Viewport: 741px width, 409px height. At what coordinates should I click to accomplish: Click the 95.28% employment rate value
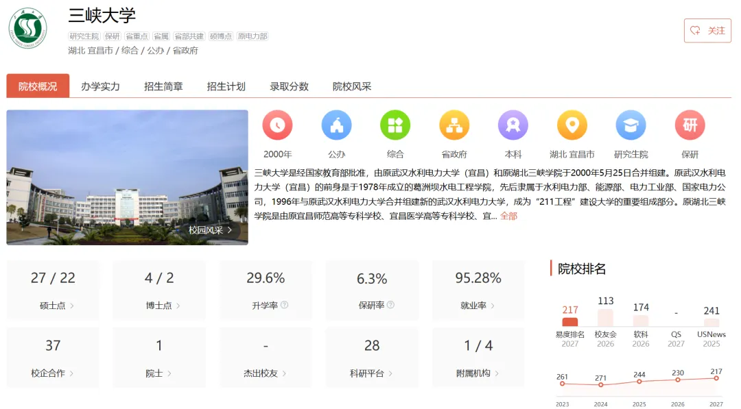(x=478, y=278)
